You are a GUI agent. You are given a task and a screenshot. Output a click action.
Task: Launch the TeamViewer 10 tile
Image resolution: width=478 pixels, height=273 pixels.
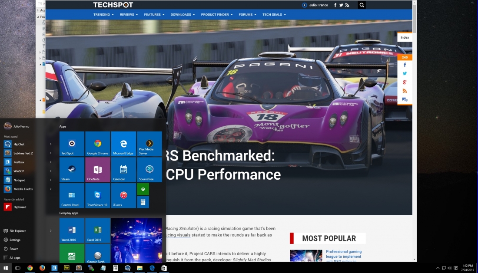[97, 195]
